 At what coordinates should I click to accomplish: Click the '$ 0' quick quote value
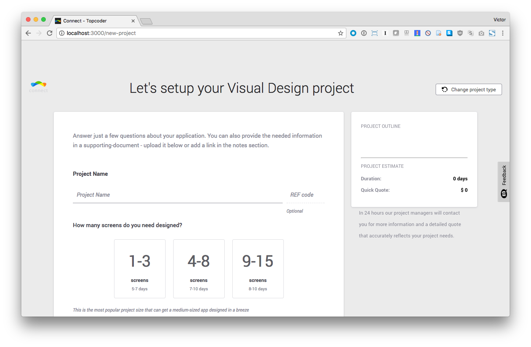pos(464,190)
